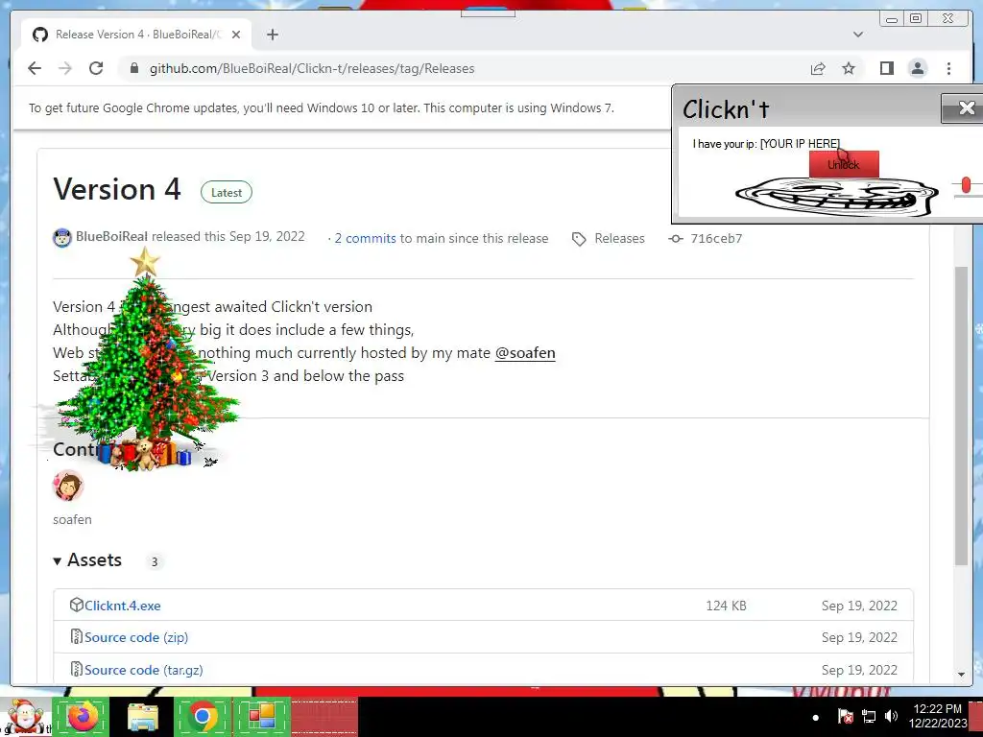983x737 pixels.
Task: Download Source code (zip)
Action: tap(136, 637)
